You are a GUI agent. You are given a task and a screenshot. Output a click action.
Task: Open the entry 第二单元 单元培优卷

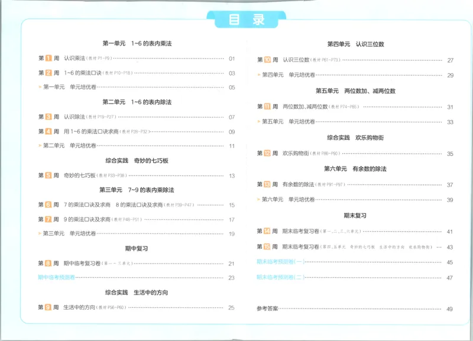pos(70,145)
